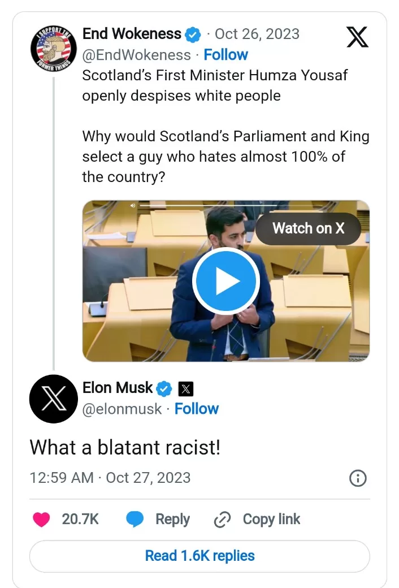Click the square X affiliation badge
This screenshot has height=588, width=399.
[186, 389]
